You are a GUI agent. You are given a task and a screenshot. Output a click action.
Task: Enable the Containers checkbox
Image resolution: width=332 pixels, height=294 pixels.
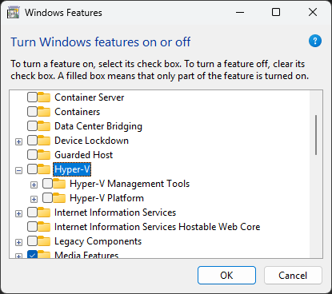point(32,112)
